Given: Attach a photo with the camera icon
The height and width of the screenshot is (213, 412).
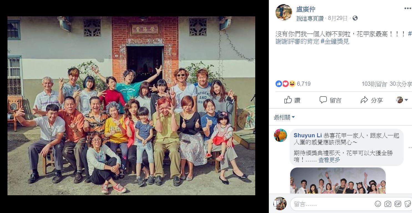Looking at the screenshot, I should tap(388, 204).
